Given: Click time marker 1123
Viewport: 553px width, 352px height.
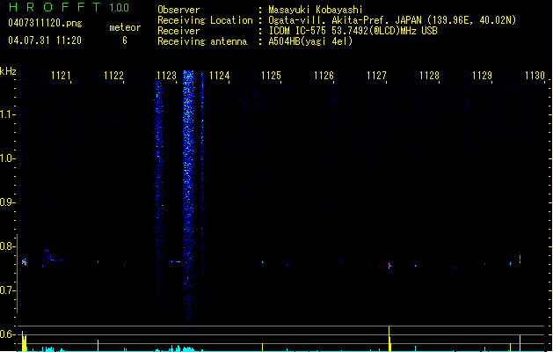Looking at the screenshot, I should click(x=166, y=76).
